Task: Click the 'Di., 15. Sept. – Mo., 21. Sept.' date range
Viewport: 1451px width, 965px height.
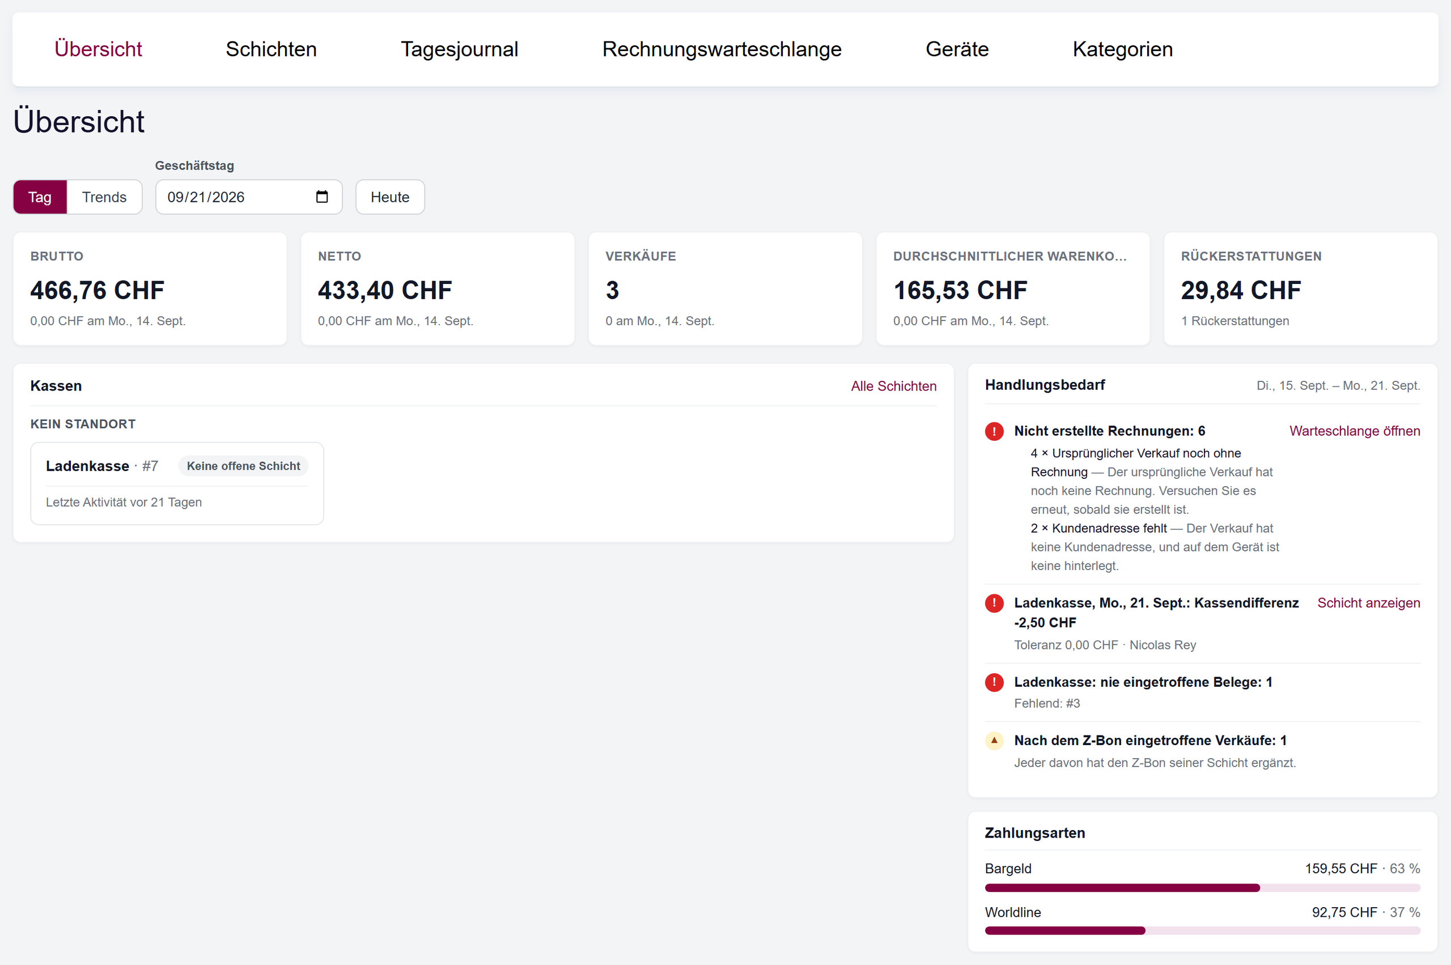Action: [1338, 386]
